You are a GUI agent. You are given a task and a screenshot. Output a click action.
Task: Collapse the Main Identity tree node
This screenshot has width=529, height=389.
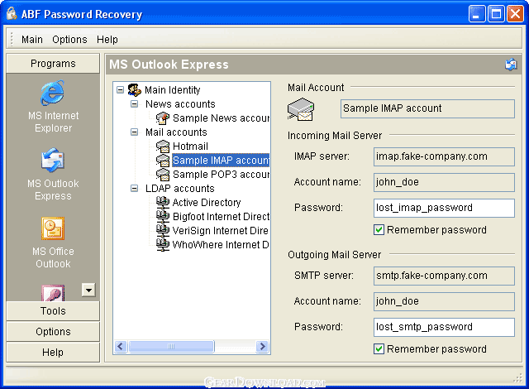point(120,90)
